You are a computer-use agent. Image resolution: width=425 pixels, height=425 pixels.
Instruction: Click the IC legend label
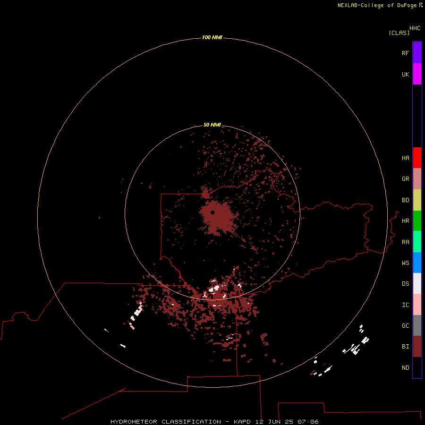pyautogui.click(x=405, y=305)
